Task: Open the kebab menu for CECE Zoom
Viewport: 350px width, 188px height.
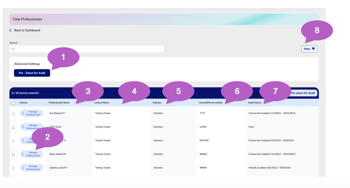Action: pyautogui.click(x=23, y=127)
